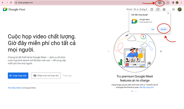Image resolution: width=184 pixels, height=109 pixels.
Task: Go back with the browser back arrow
Action: coord(3,2)
